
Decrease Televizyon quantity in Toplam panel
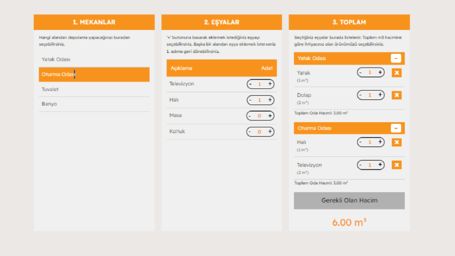point(360,165)
